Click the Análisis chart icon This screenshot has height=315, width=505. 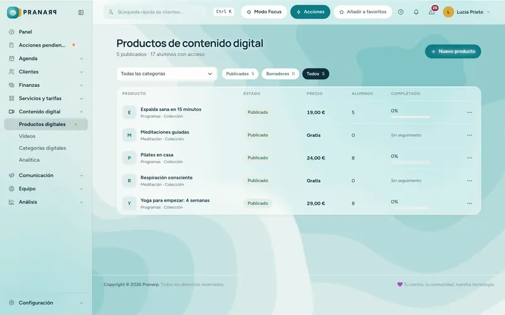(x=11, y=202)
